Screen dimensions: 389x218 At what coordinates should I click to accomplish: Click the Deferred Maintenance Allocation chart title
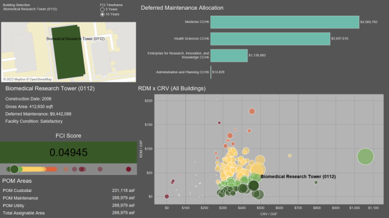(x=182, y=8)
